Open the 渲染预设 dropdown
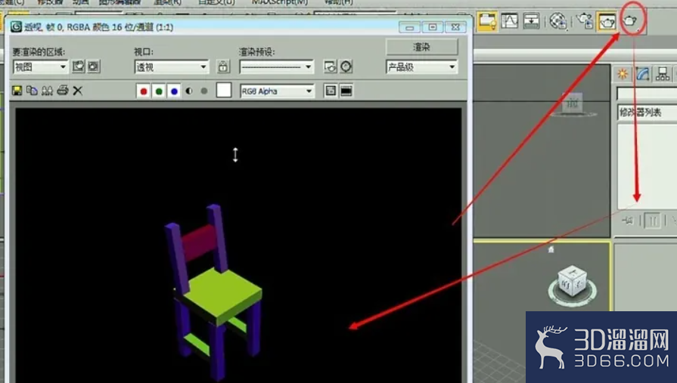This screenshot has height=383, width=677. click(276, 66)
